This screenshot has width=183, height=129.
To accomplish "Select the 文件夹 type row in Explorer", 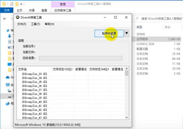I will click(157, 34).
